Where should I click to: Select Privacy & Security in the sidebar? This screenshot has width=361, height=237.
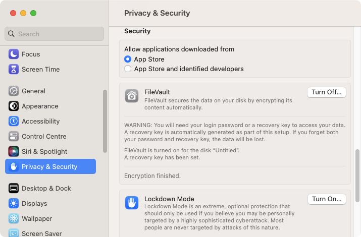click(50, 166)
